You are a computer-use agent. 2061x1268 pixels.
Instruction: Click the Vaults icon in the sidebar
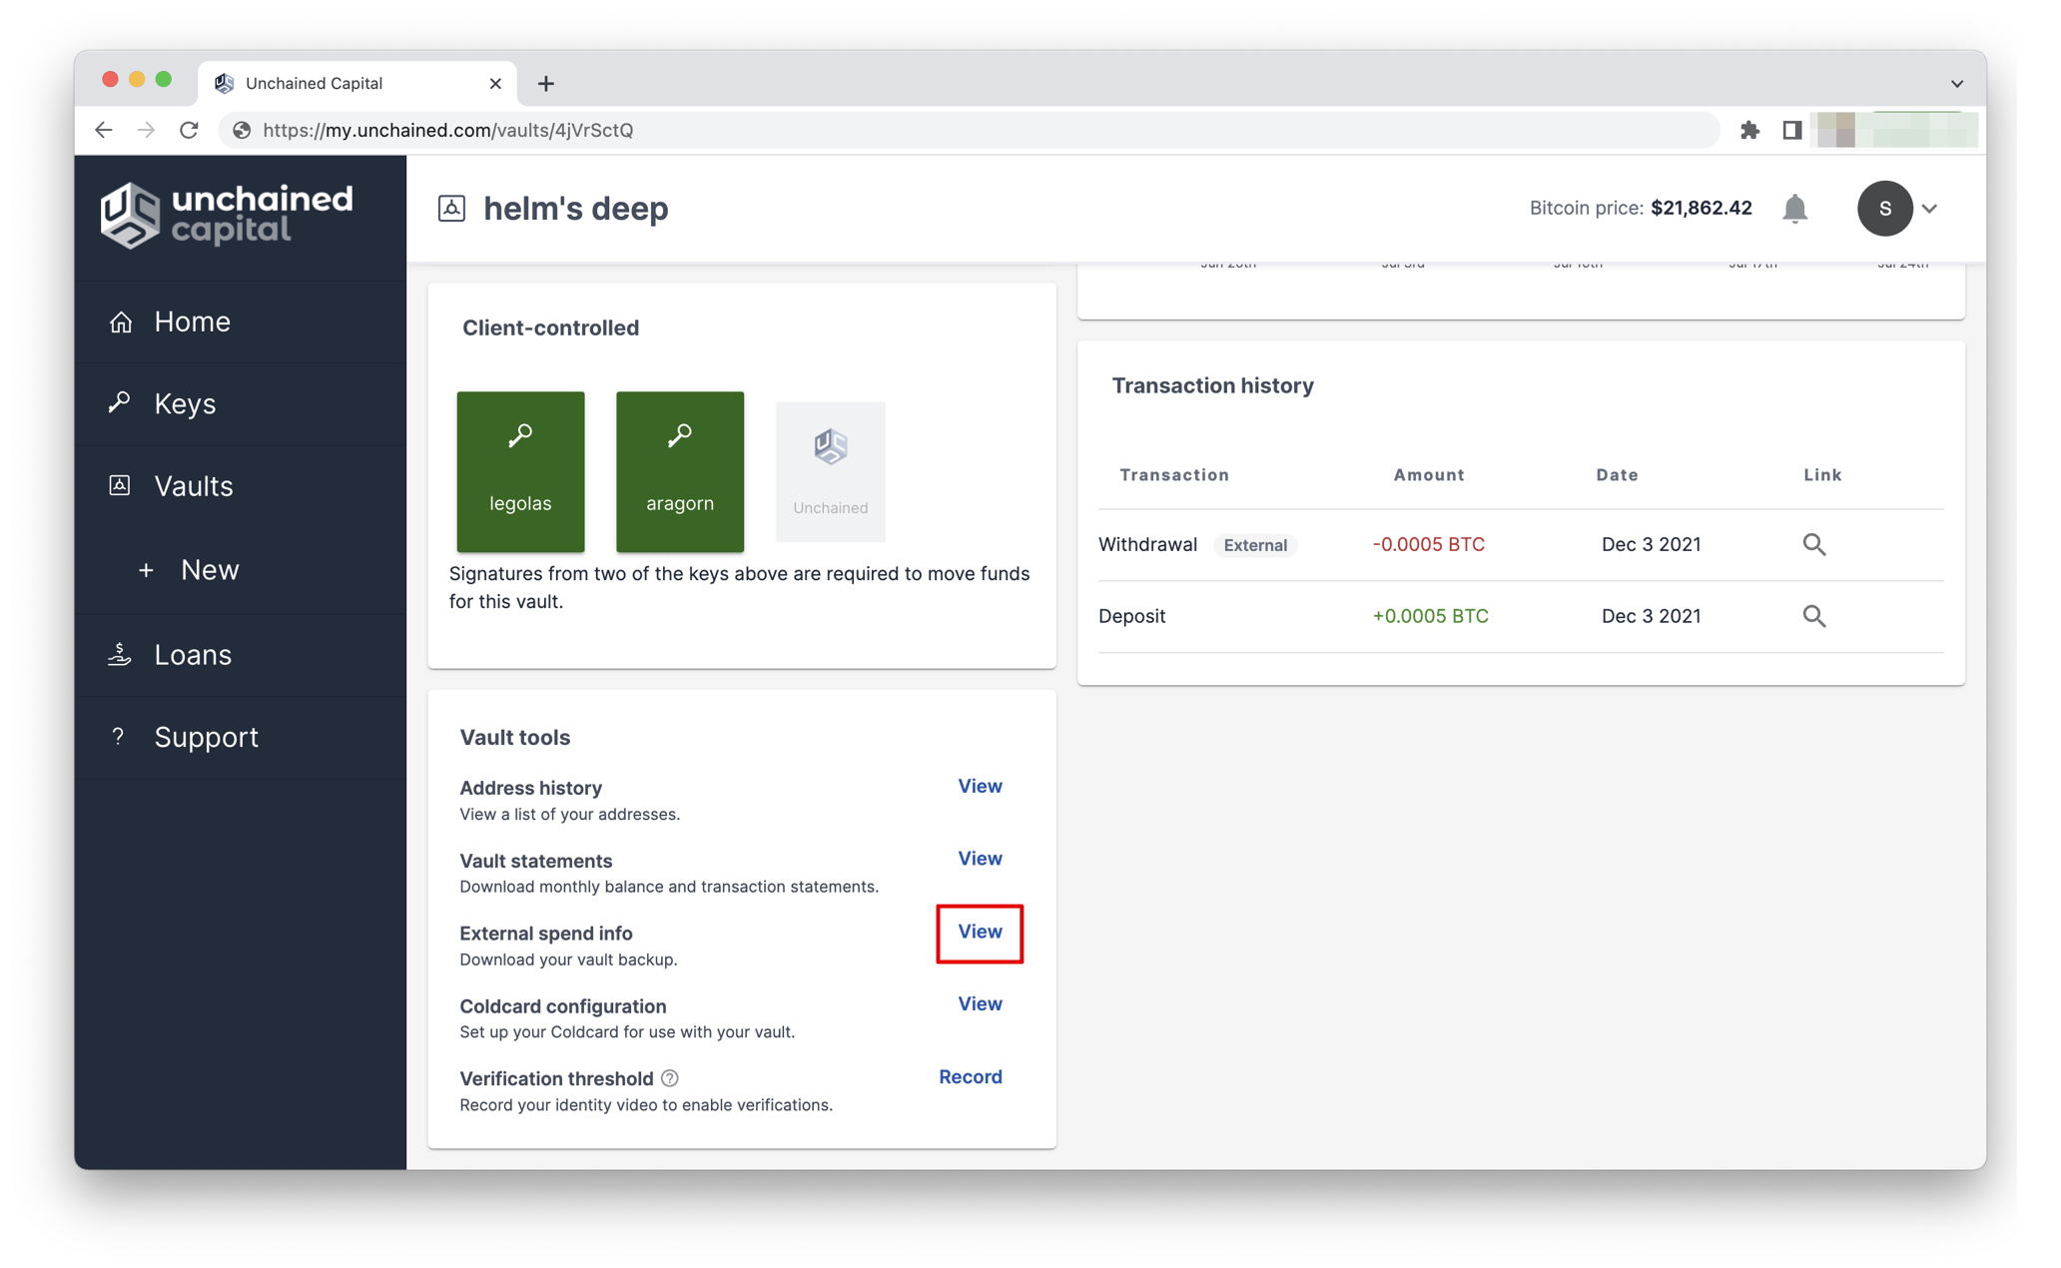tap(120, 486)
